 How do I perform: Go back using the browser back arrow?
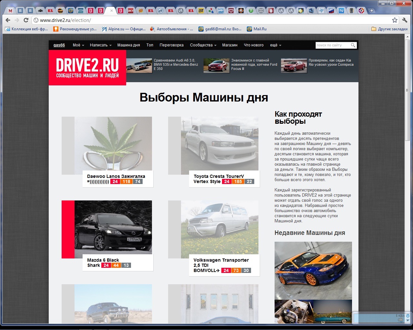click(x=8, y=20)
